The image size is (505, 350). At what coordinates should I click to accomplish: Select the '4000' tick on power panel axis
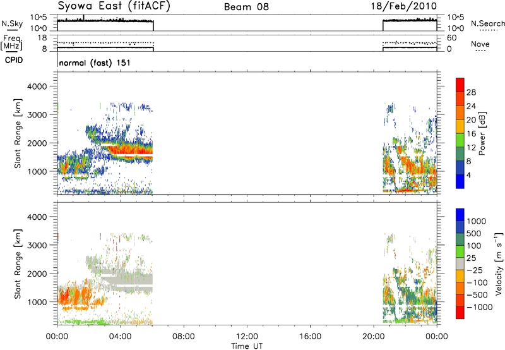(x=37, y=87)
